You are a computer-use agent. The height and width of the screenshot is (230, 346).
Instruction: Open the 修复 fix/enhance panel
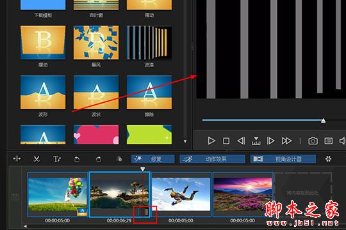pos(152,159)
